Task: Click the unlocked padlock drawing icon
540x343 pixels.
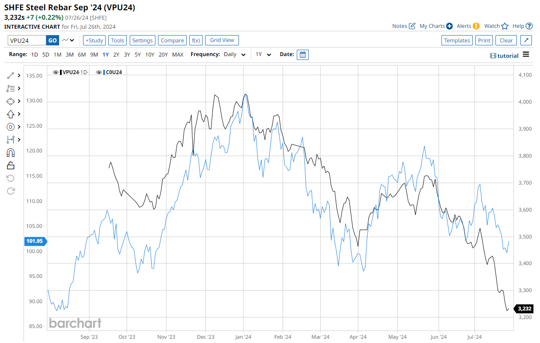Action: (11, 165)
